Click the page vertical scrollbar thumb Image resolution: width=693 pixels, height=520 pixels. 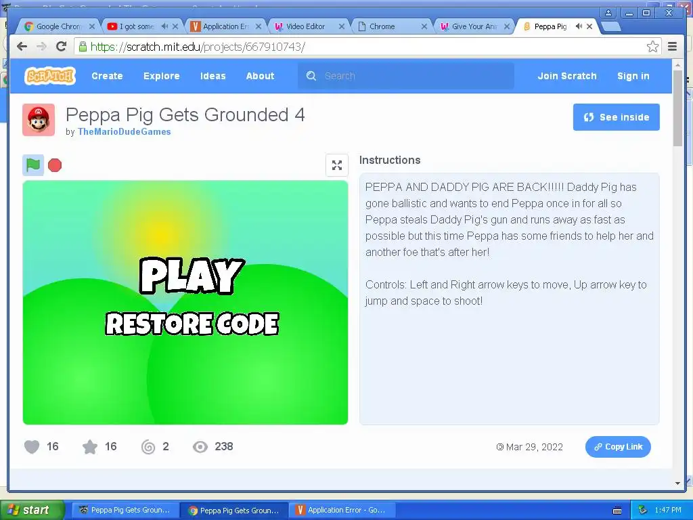[x=677, y=108]
